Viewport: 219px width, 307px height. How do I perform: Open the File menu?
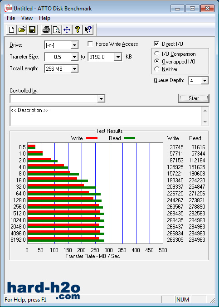click(x=11, y=18)
